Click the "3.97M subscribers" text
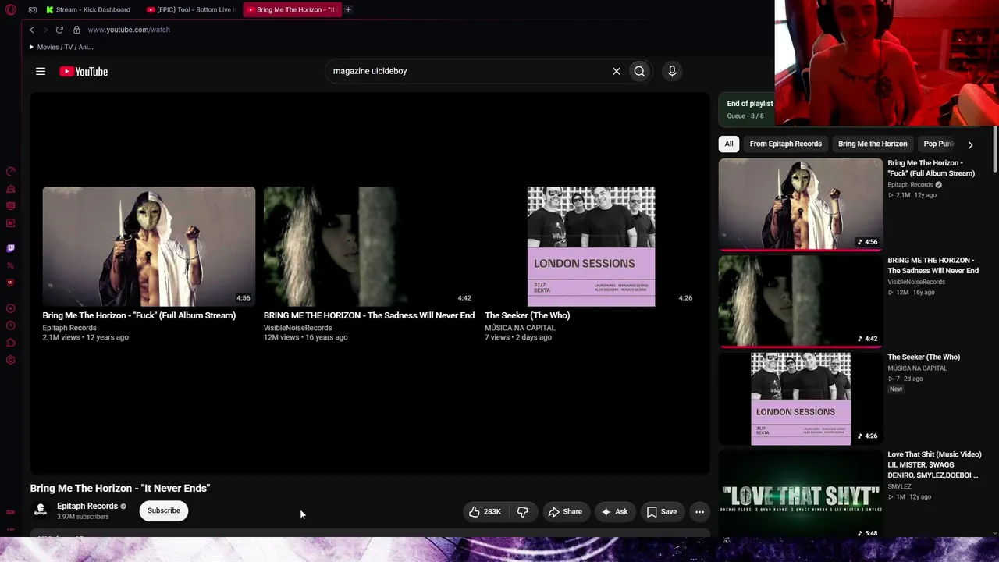 pos(83,517)
